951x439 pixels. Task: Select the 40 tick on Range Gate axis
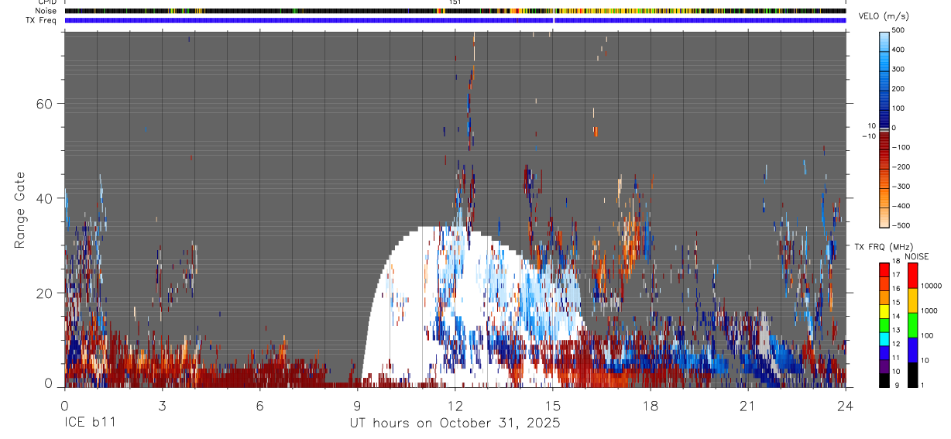pyautogui.click(x=45, y=198)
